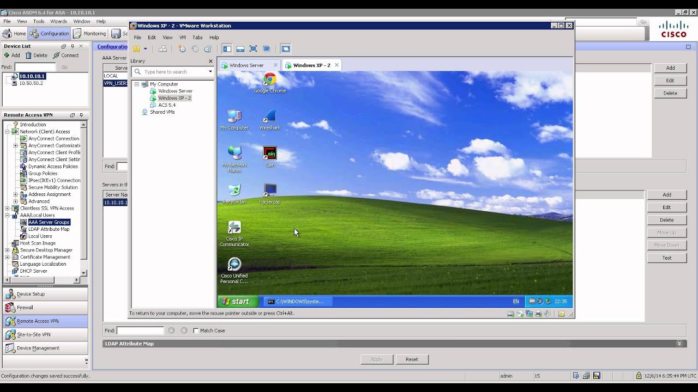Click ASDM status bar lock icon
This screenshot has width=698, height=392.
[x=639, y=376]
